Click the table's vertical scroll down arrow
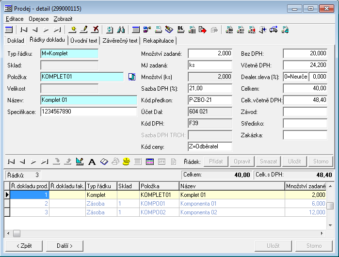This screenshot has width=339, height=257. point(330,225)
